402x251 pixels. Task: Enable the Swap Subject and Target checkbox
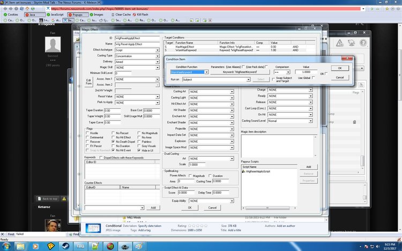click(x=272, y=79)
